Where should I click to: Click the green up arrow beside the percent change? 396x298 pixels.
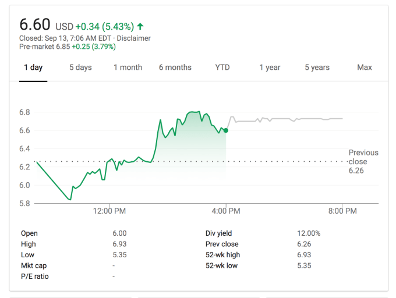(140, 26)
